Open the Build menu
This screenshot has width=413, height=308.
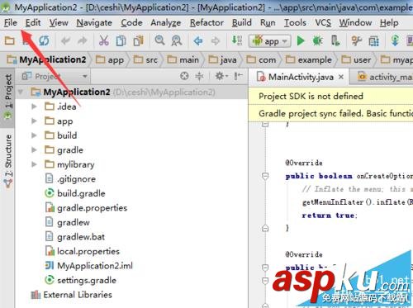pyautogui.click(x=242, y=22)
